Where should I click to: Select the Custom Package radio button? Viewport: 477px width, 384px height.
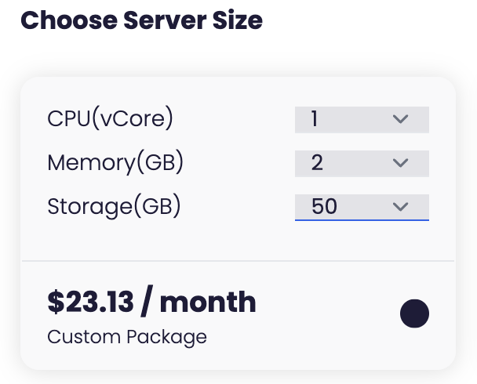point(414,314)
